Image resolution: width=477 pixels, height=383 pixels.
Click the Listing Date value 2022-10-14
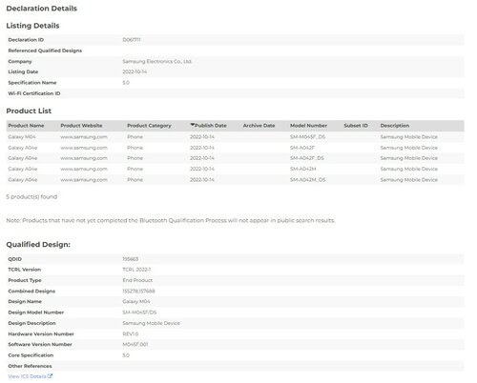(x=135, y=71)
